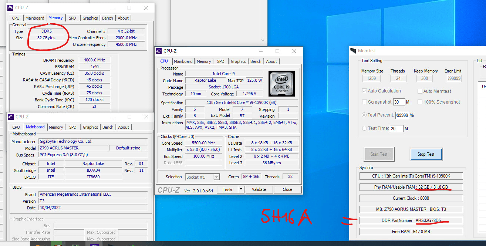
Task: Click the Level 3 cache value 36 MBytes
Action: [271, 163]
